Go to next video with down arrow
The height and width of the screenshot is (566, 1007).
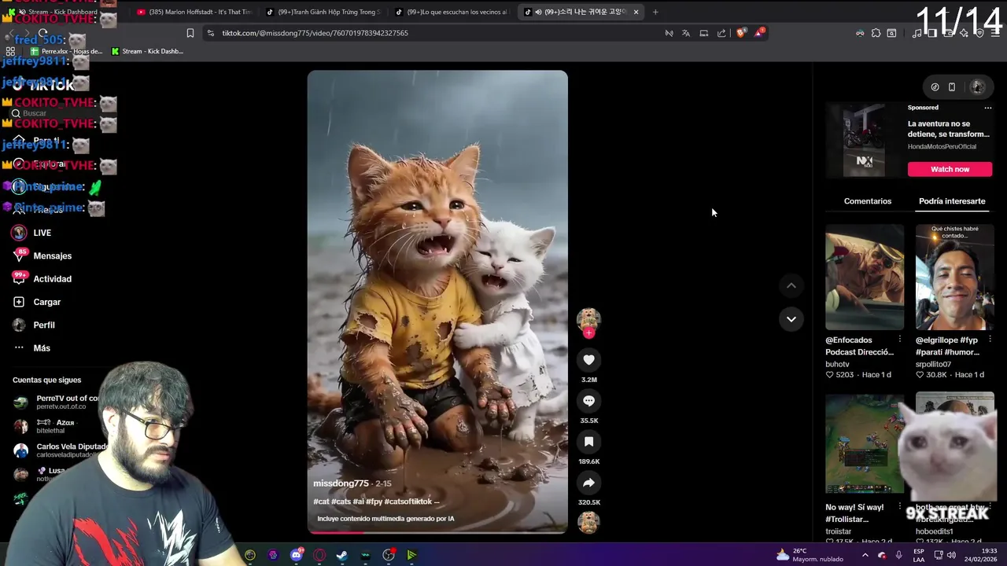click(791, 319)
